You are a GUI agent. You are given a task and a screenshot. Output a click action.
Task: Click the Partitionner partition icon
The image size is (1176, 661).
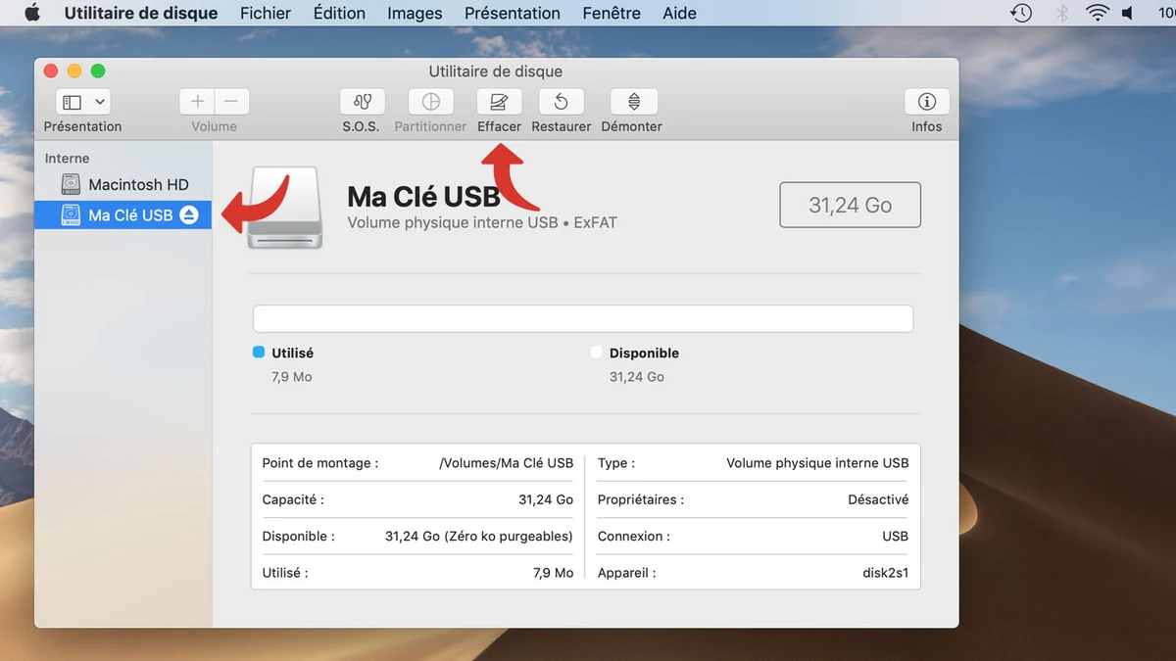pos(430,102)
